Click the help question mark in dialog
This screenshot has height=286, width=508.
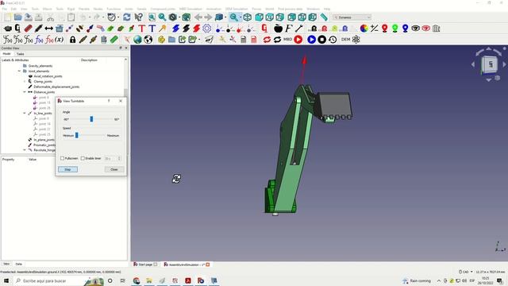(109, 101)
